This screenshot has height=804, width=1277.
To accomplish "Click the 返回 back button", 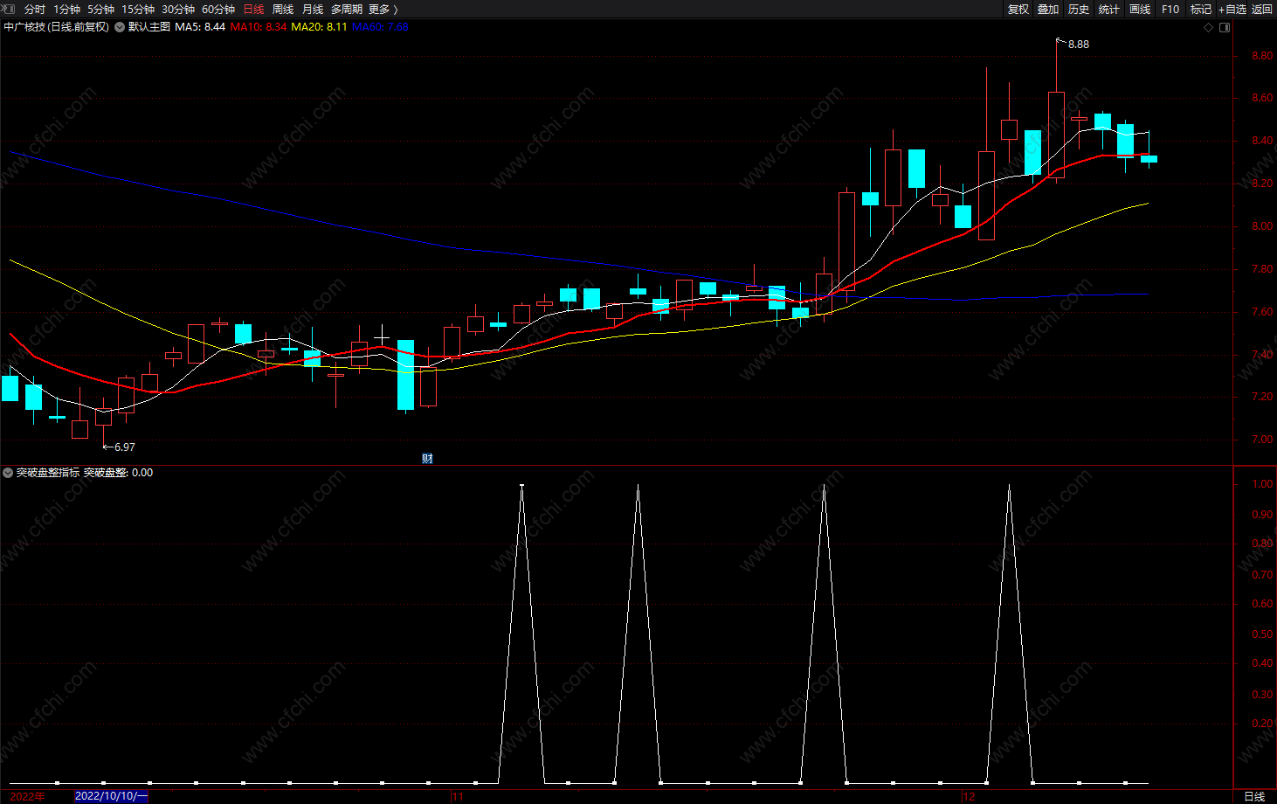I will 1262,9.
